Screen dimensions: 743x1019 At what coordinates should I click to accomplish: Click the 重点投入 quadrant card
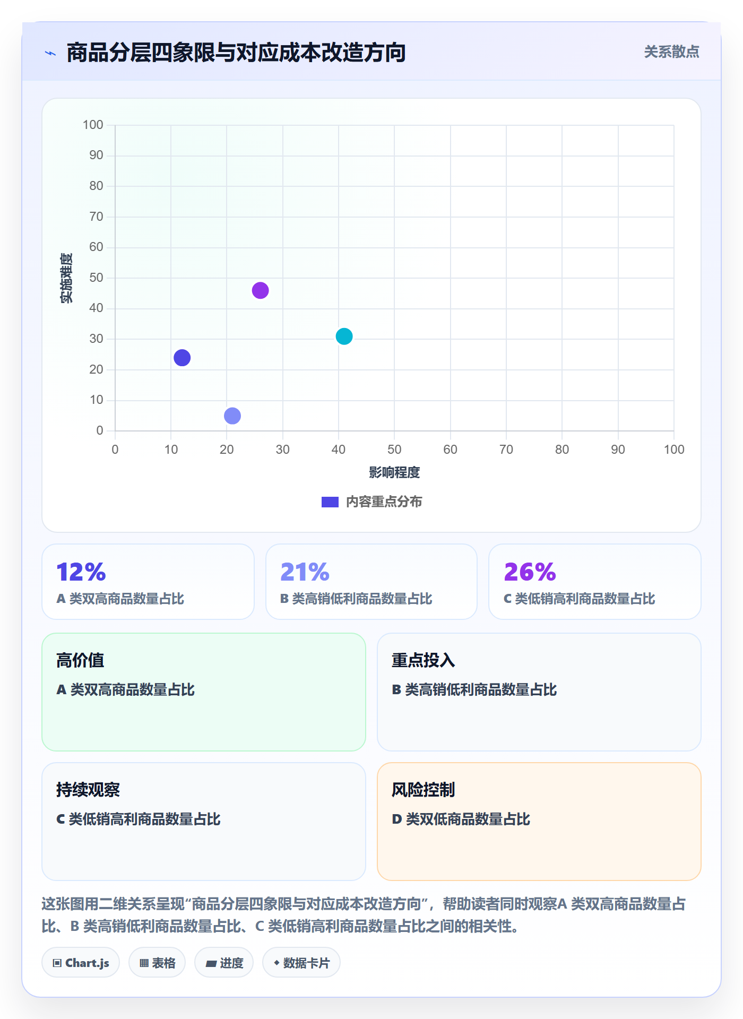coord(539,692)
